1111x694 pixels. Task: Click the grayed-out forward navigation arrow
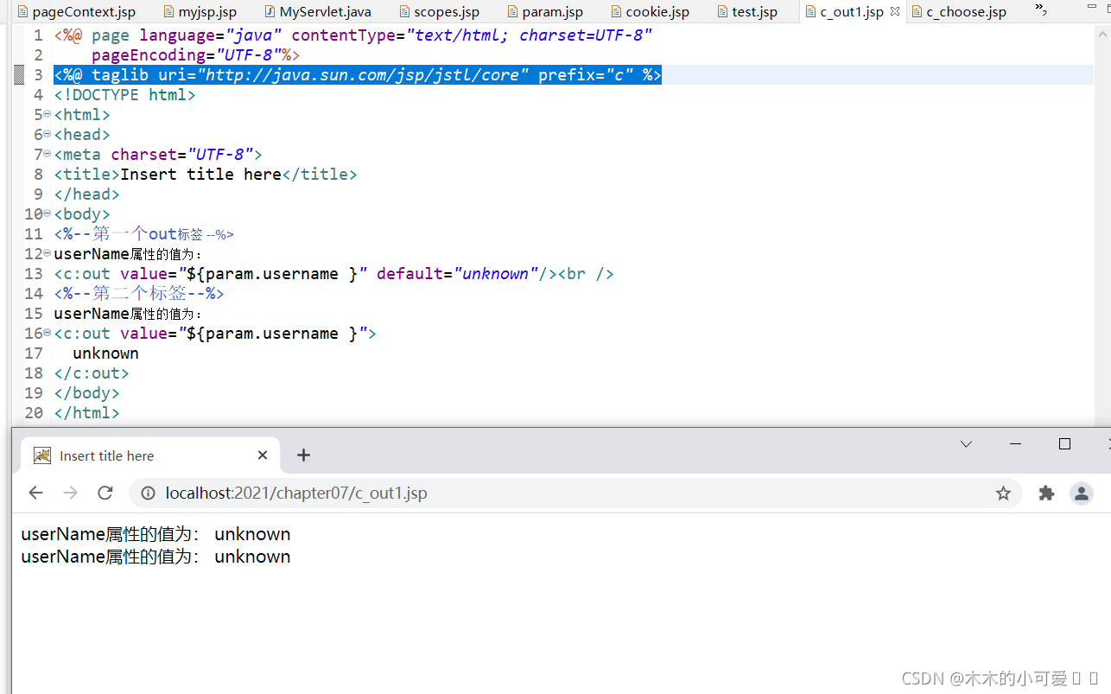(70, 493)
